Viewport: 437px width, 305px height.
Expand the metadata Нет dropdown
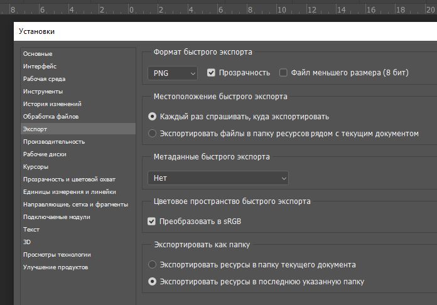(x=218, y=178)
